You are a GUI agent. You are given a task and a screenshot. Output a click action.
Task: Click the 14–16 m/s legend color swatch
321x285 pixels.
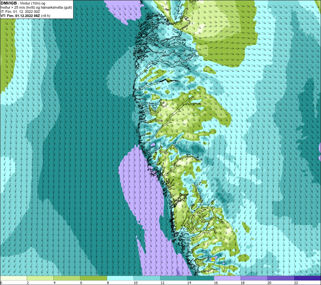(x=201, y=278)
